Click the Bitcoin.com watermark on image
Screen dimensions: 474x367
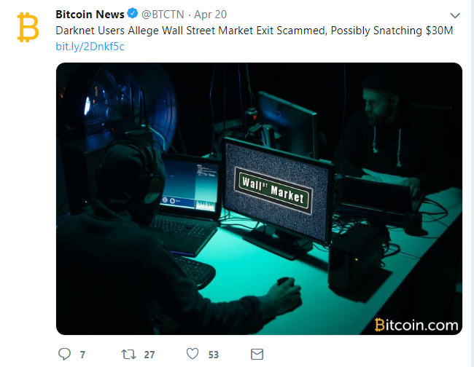(x=416, y=325)
